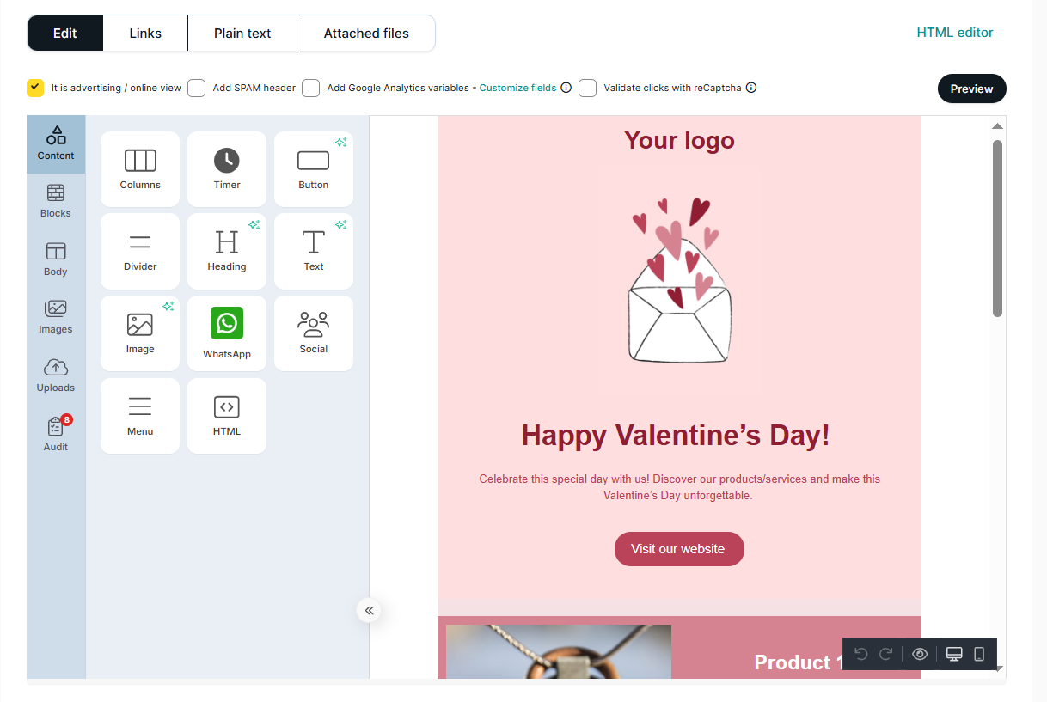Open the Plain text tab

242,34
